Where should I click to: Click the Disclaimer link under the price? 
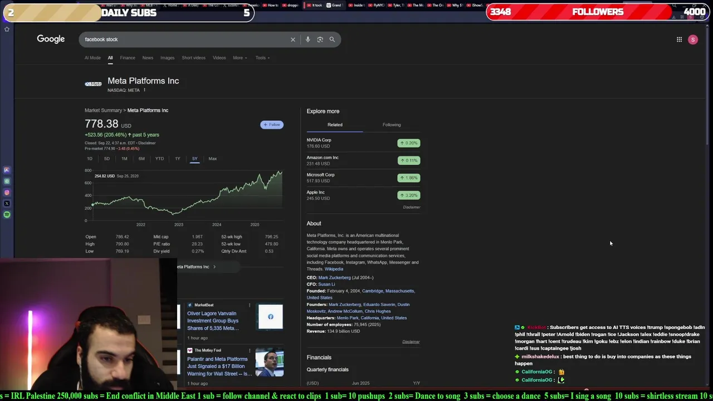click(x=147, y=143)
